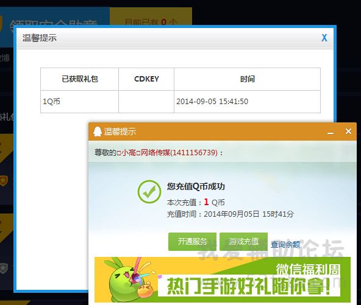Click the gray shield badge on left edge

[4, 268]
